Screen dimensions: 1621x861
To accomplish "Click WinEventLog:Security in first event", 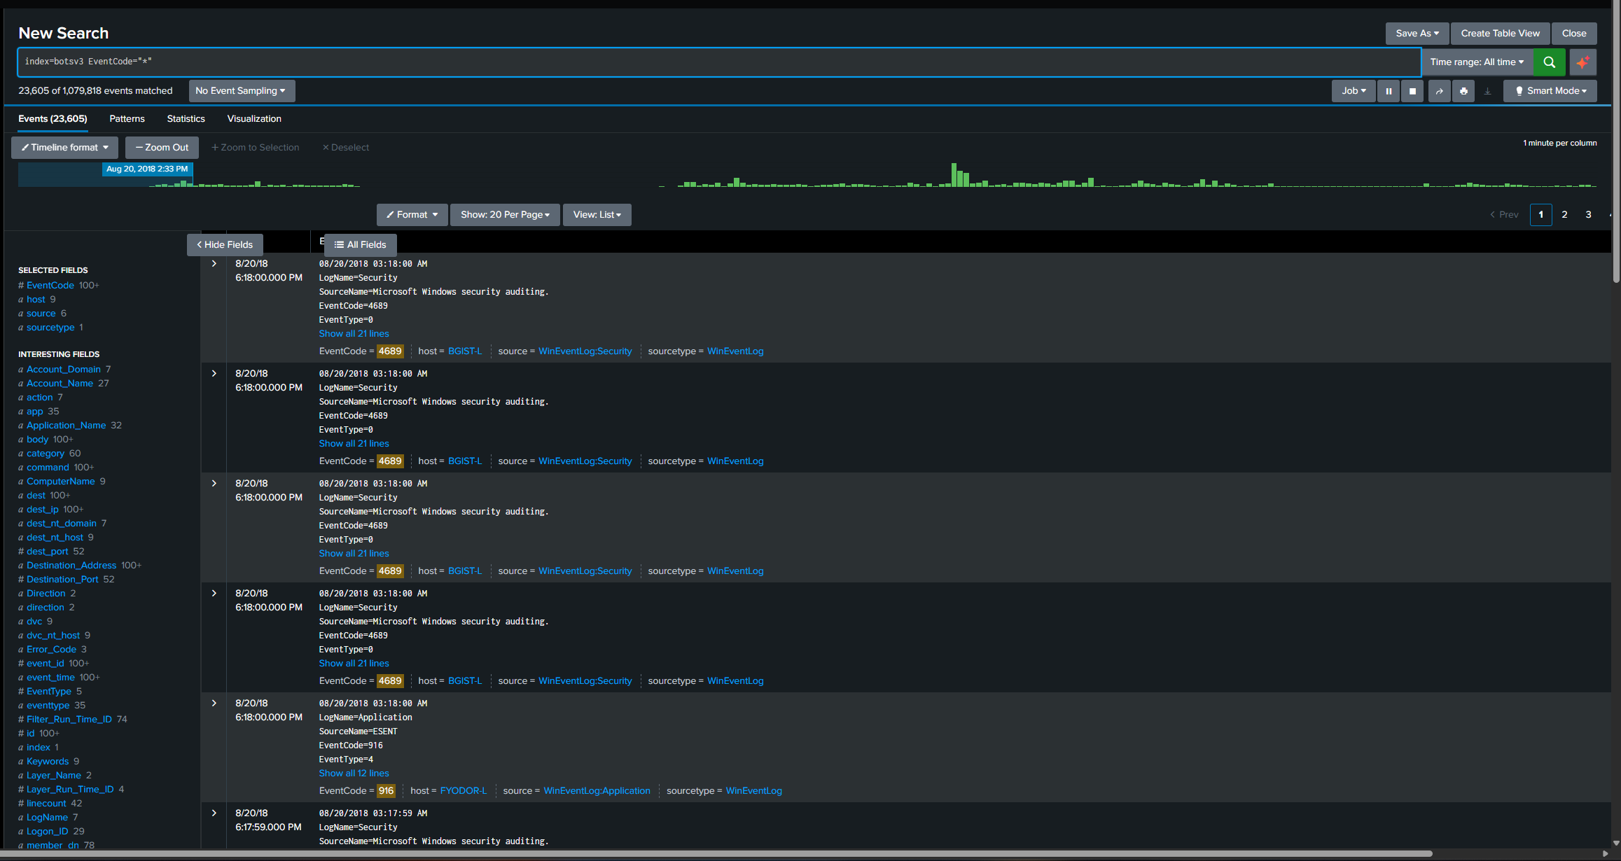I will coord(585,351).
